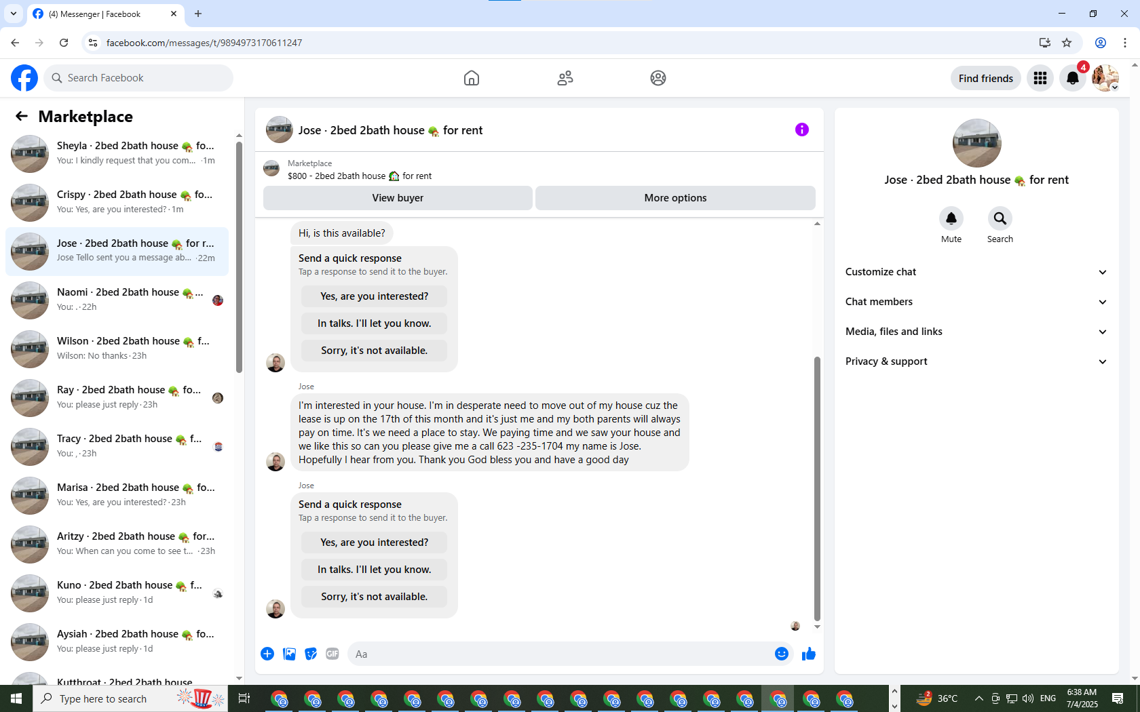
Task: Expand Customize chat section
Action: (976, 272)
